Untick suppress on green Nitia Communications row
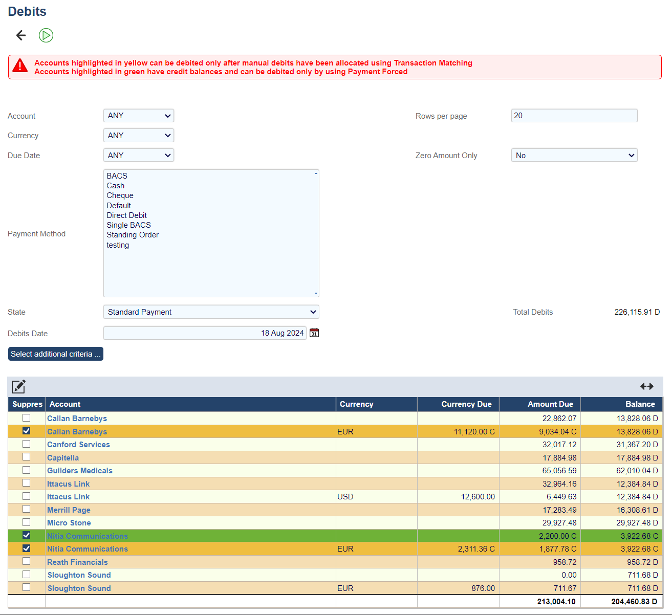 coord(27,535)
